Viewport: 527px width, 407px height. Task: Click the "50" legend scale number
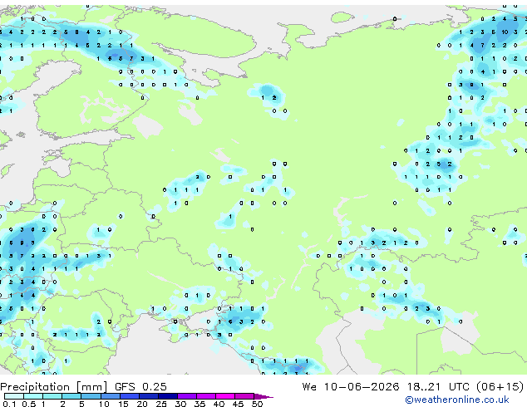[257, 404]
